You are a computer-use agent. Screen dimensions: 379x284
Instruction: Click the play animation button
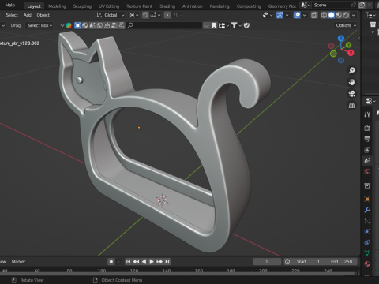click(152, 262)
